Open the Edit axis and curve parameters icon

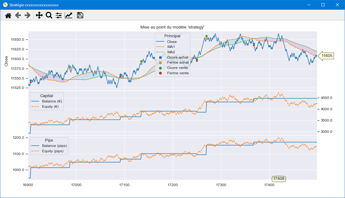click(68, 15)
